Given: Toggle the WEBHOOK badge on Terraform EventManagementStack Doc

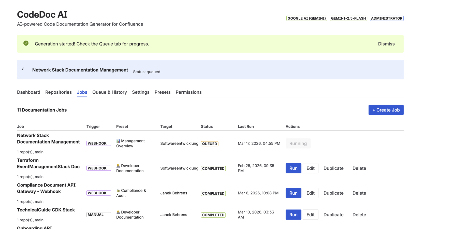Looking at the screenshot, I should click(x=99, y=168).
